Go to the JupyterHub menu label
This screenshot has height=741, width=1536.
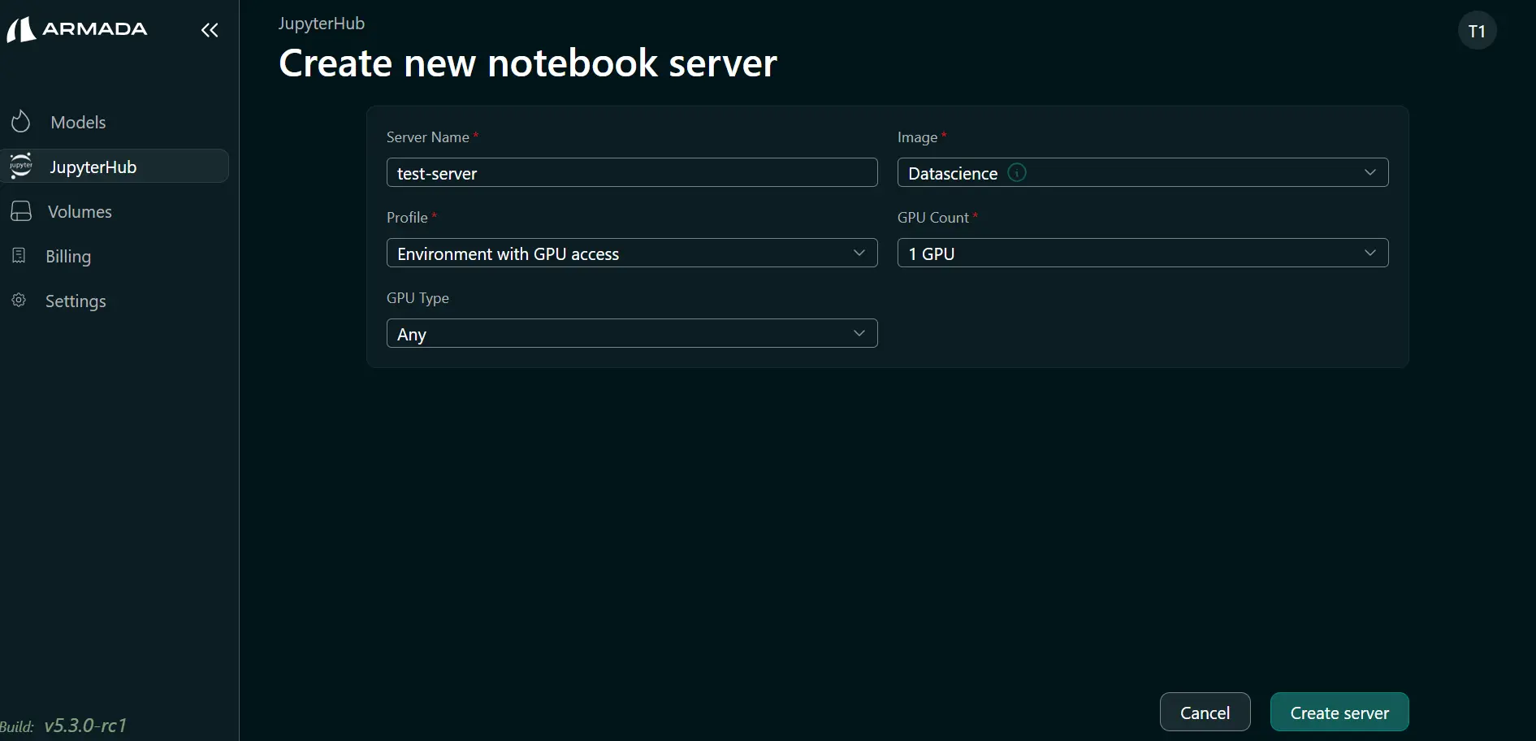click(x=93, y=167)
